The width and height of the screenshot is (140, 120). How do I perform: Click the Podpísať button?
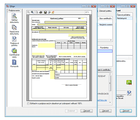(71, 111)
